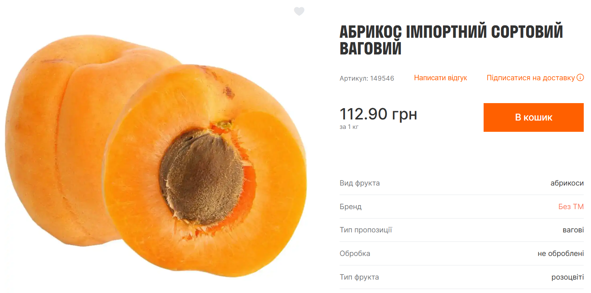591x293 pixels.
Task: Click the 'не оброблені' processing value
Action: [x=561, y=253]
